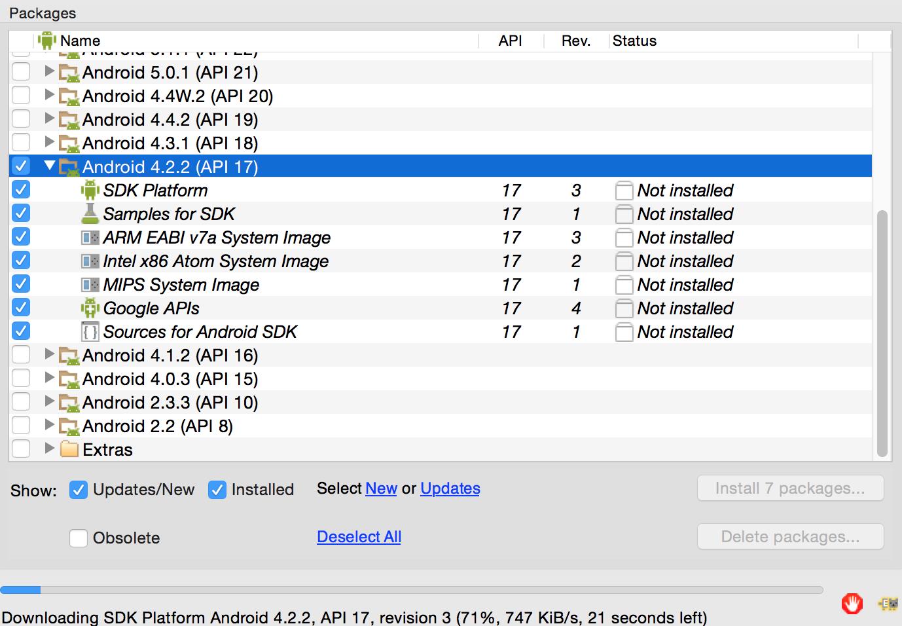Click the Sources for Android SDK braces icon
Screen dimensions: 902x626
90,331
